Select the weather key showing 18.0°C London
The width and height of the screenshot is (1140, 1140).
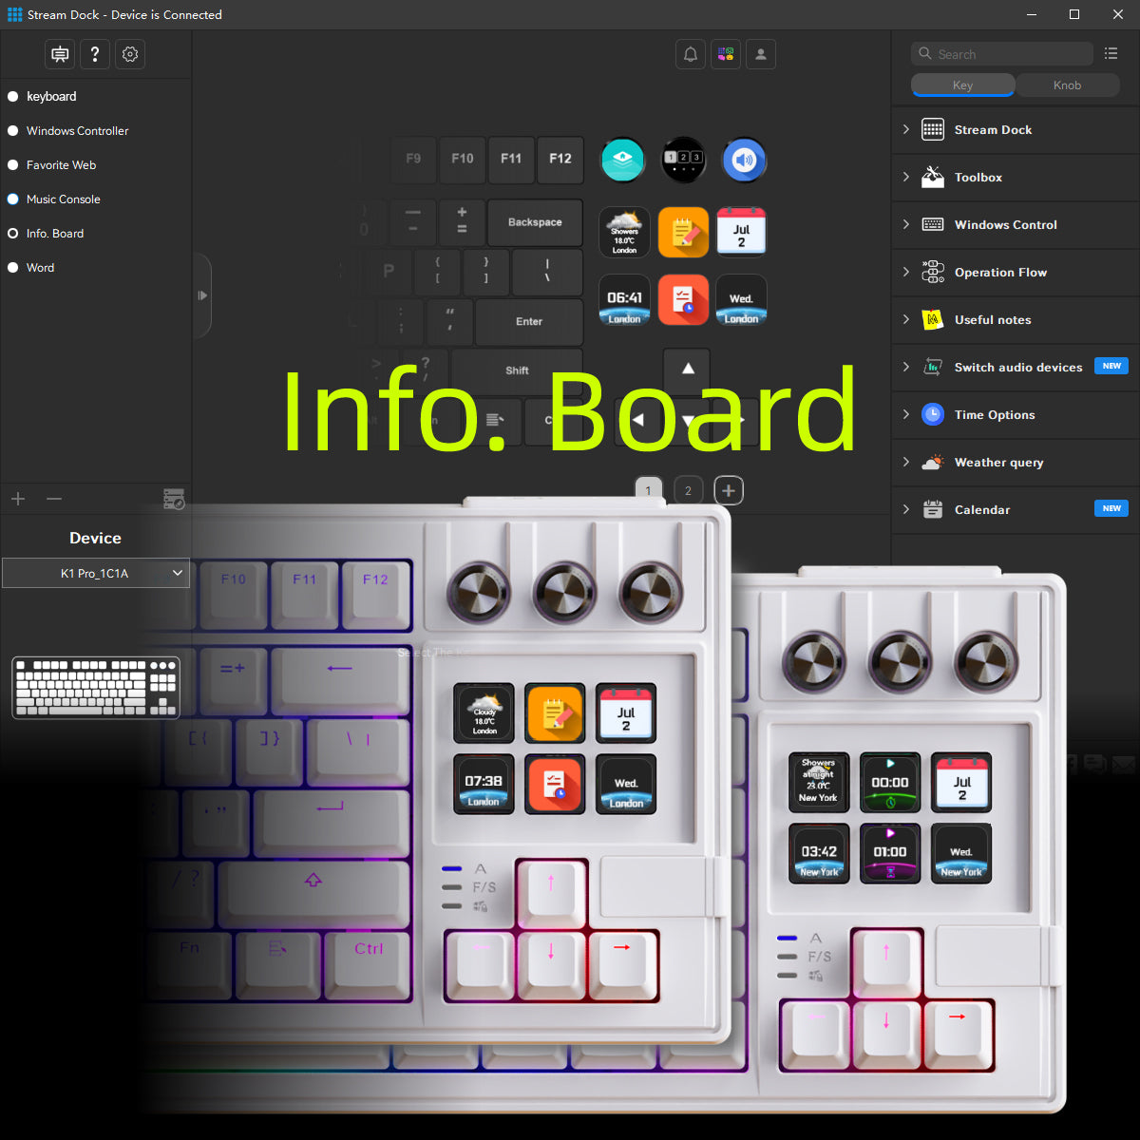[x=624, y=232]
